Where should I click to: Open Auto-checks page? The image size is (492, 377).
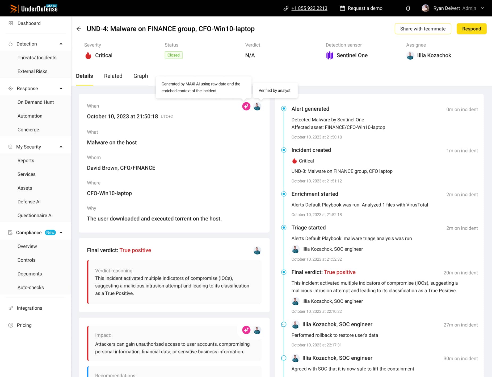tap(31, 288)
